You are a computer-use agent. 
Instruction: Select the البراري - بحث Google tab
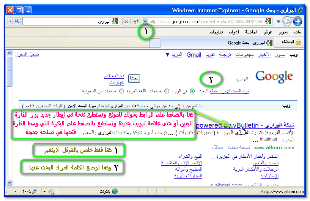[x=217, y=43]
